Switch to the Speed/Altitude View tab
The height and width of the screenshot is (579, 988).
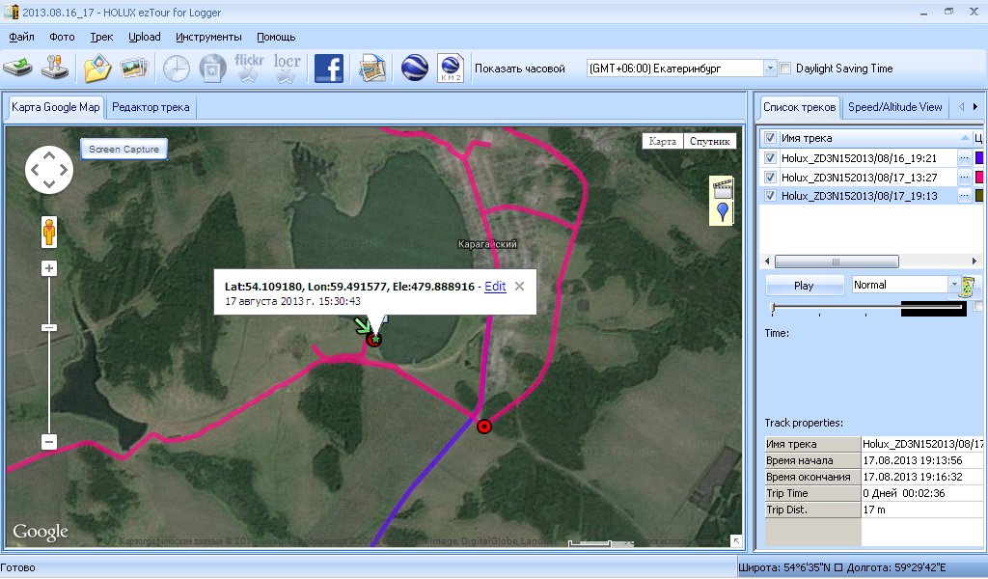click(894, 107)
